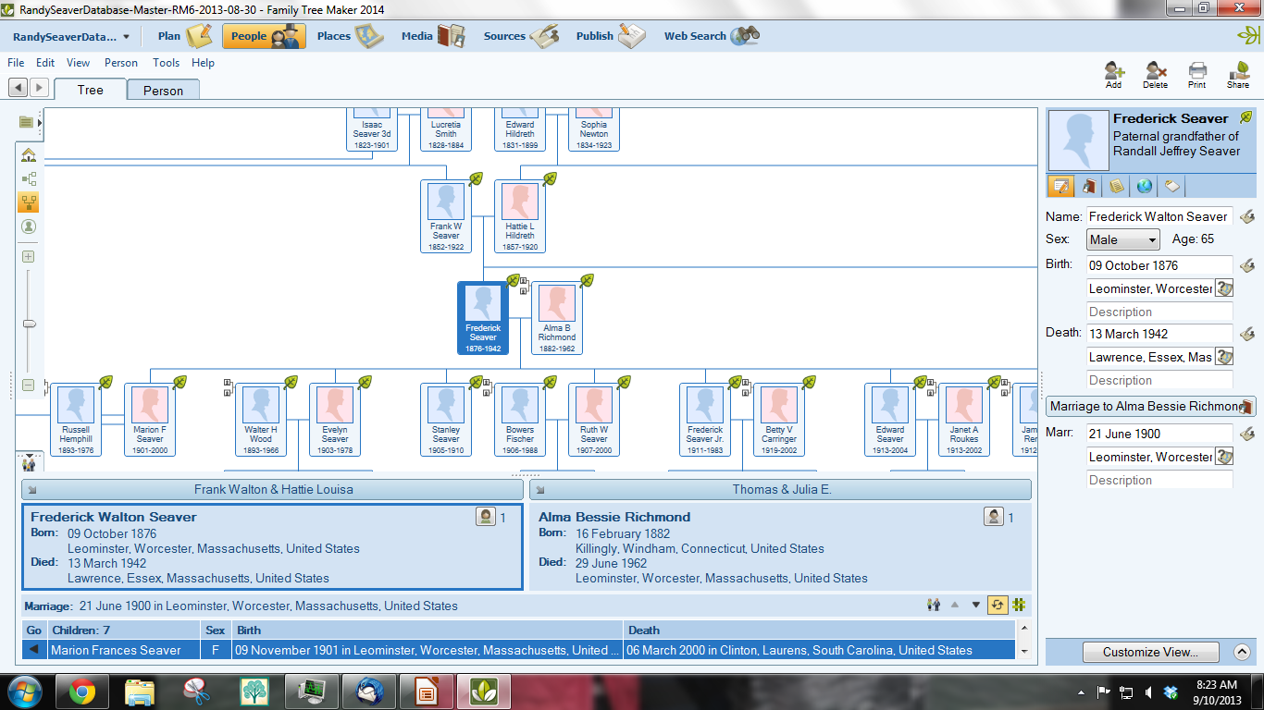
Task: Open the Publish workspace
Action: point(610,36)
